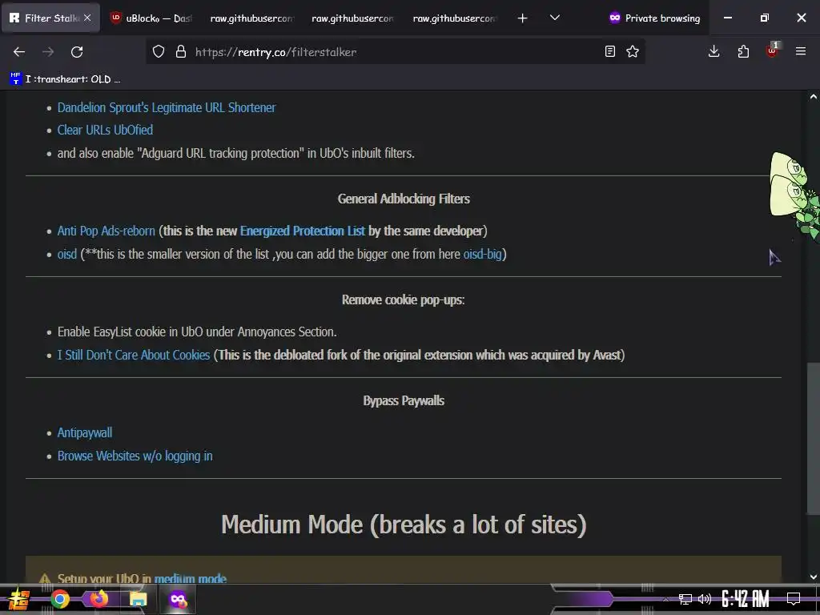Open Dandelion Sprout's Legitimate URL Shortener link
Image resolution: width=820 pixels, height=615 pixels.
[x=167, y=108]
